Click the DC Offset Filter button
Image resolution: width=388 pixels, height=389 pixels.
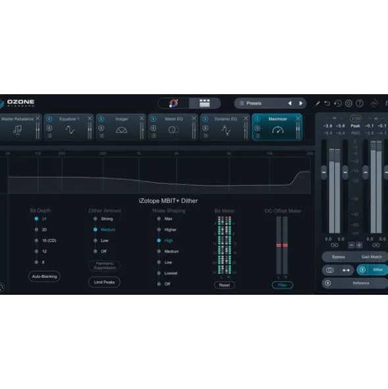pyautogui.click(x=282, y=285)
